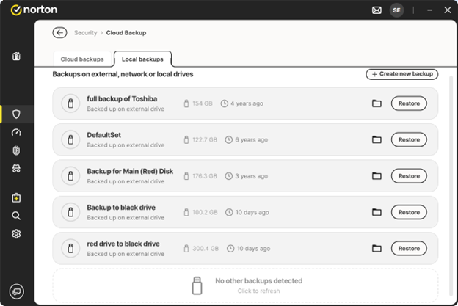Click the Security breadcrumb link
The height and width of the screenshot is (306, 458).
85,33
